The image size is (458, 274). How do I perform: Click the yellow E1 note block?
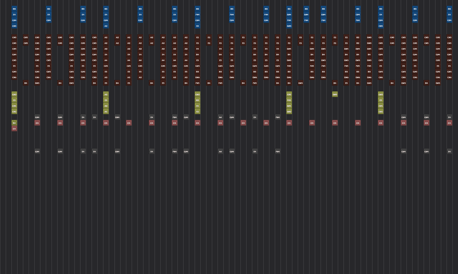pyautogui.click(x=198, y=106)
